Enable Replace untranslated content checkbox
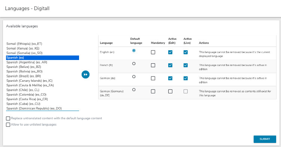 (x=8, y=118)
